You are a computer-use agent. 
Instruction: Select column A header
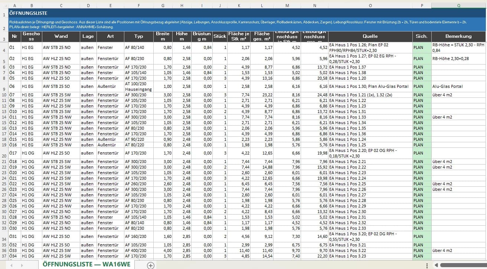click(x=14, y=6)
